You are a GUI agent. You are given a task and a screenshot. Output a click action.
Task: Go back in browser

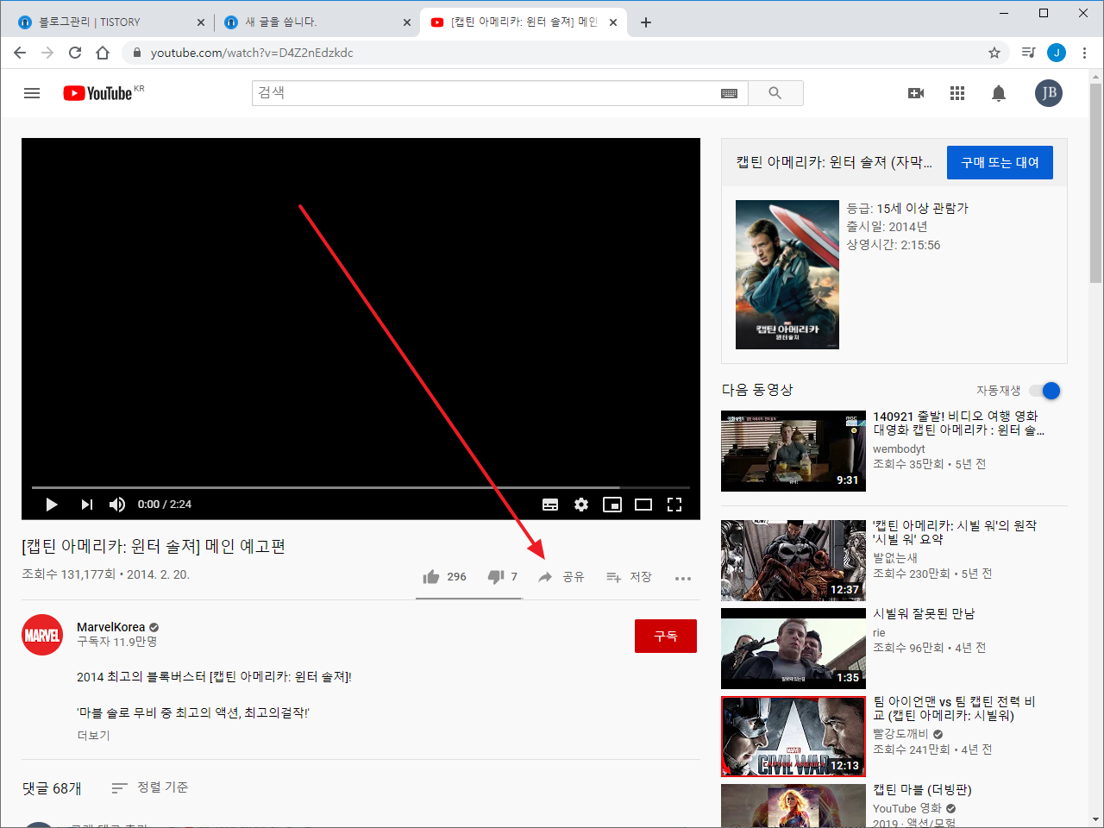(x=20, y=53)
